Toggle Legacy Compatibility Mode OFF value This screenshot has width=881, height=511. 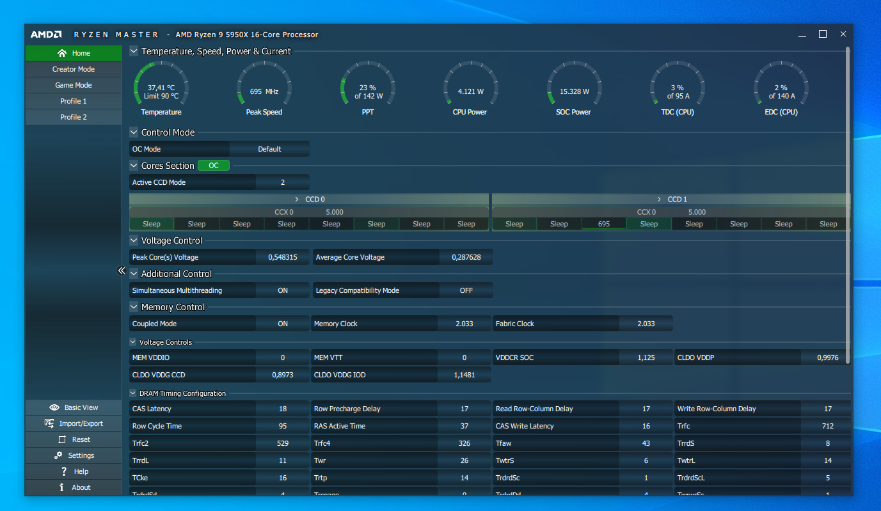[466, 290]
